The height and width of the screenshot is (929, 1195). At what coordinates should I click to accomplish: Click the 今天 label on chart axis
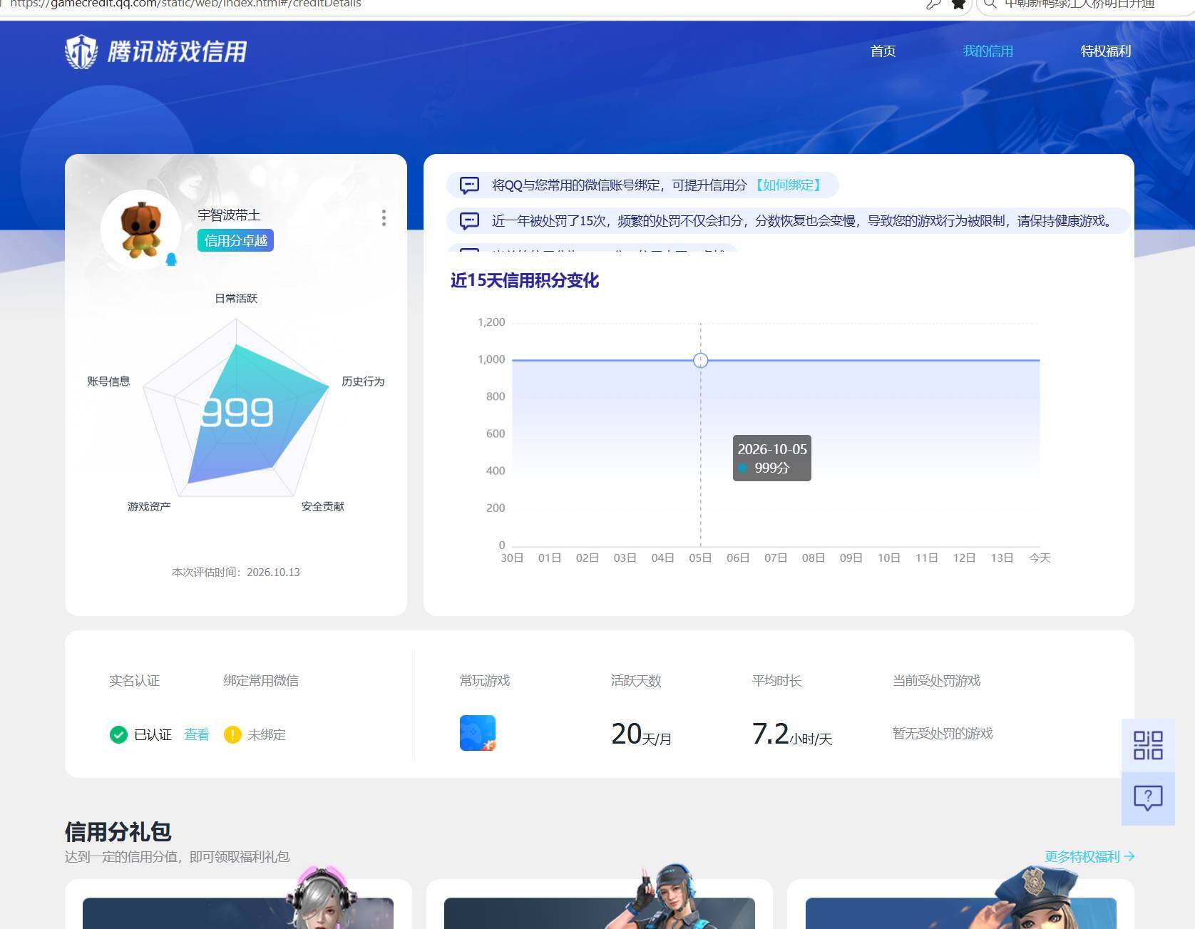pos(1040,558)
